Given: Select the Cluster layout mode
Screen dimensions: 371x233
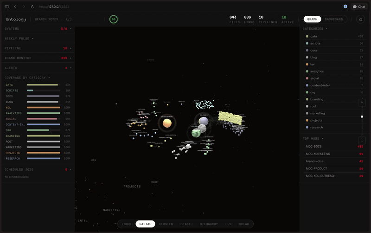Looking at the screenshot, I should (x=166, y=224).
